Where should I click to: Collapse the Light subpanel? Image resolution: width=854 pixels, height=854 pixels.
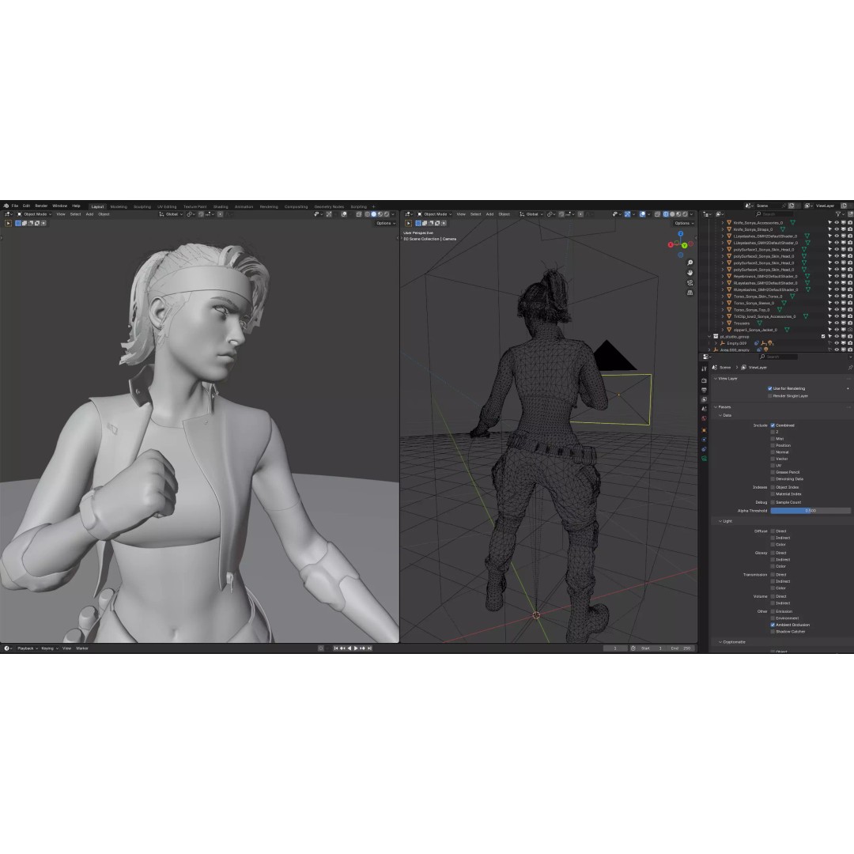pyautogui.click(x=720, y=521)
